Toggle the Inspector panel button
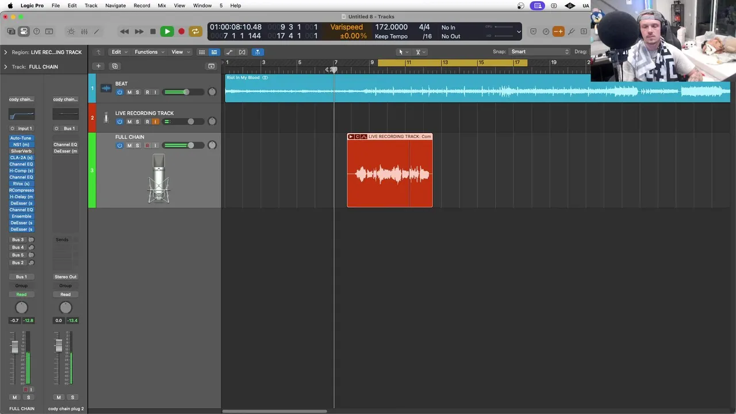This screenshot has height=414, width=736. (24, 32)
